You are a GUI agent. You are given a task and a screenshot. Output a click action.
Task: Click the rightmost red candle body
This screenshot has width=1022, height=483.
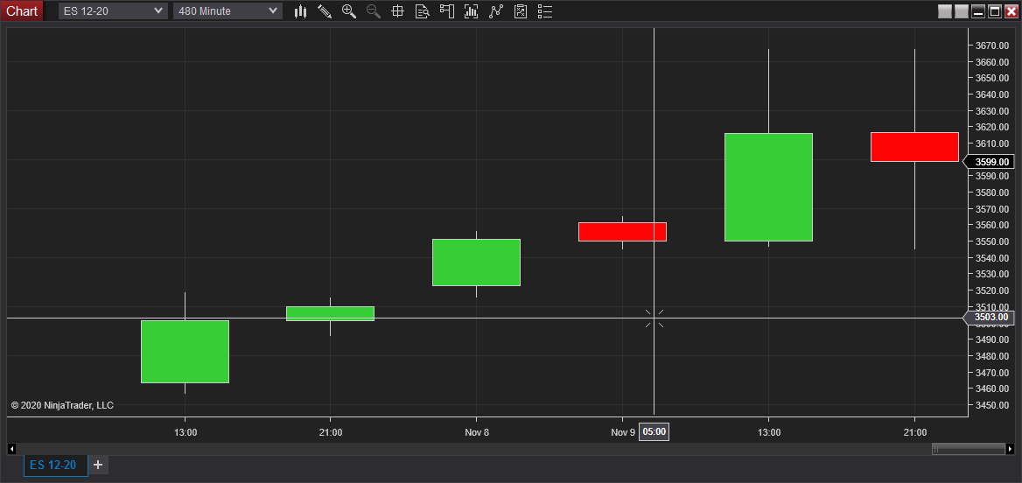914,147
